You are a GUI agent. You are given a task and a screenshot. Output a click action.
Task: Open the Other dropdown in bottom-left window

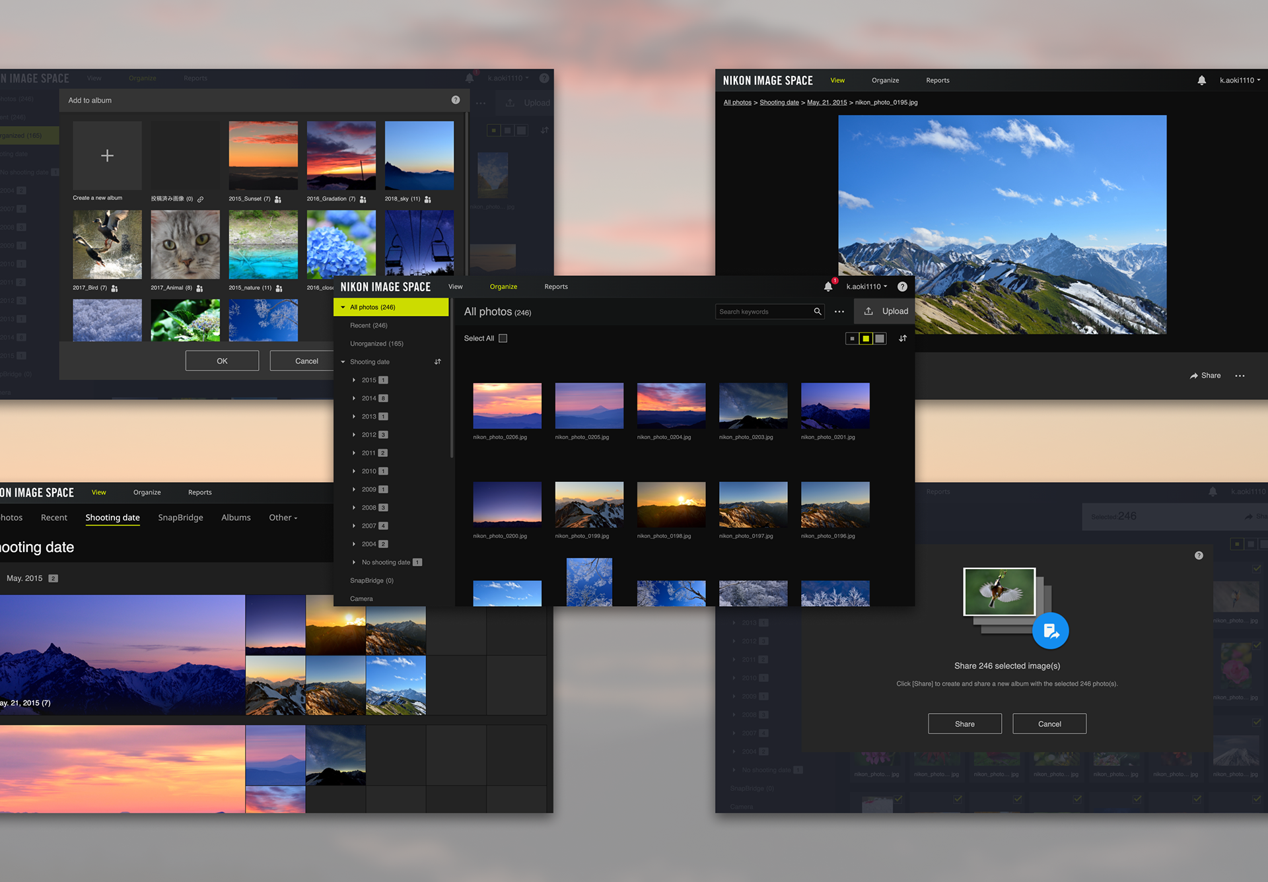click(283, 518)
